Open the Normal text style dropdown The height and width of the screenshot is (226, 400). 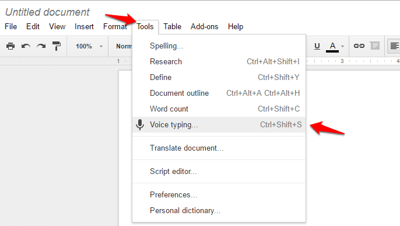coord(124,46)
